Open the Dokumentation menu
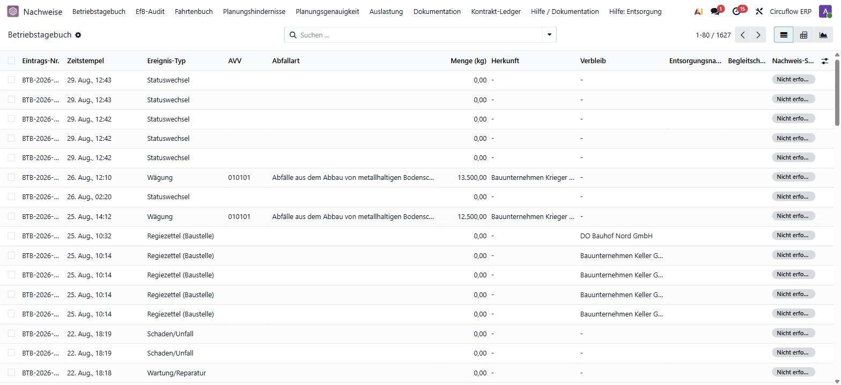Image resolution: width=841 pixels, height=385 pixels. (437, 11)
